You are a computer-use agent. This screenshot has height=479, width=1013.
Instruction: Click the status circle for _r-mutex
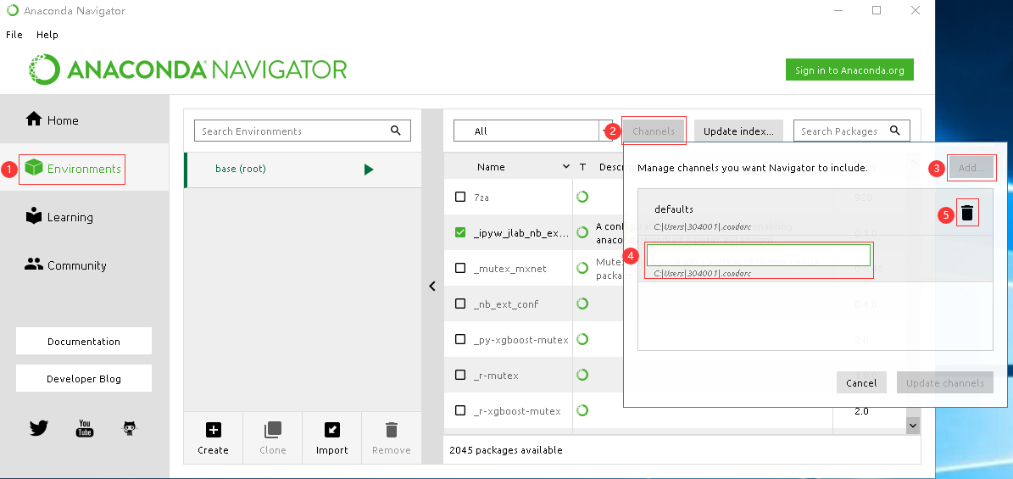click(x=582, y=374)
